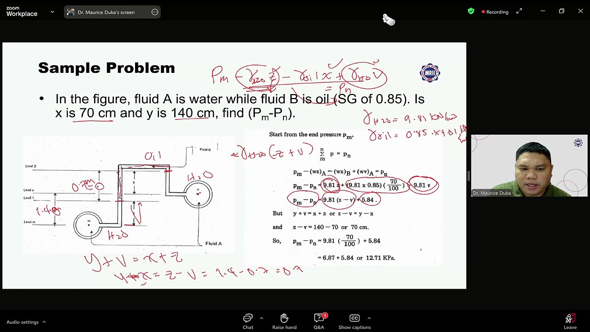Click the '12.71 KPa' answer text

380,258
